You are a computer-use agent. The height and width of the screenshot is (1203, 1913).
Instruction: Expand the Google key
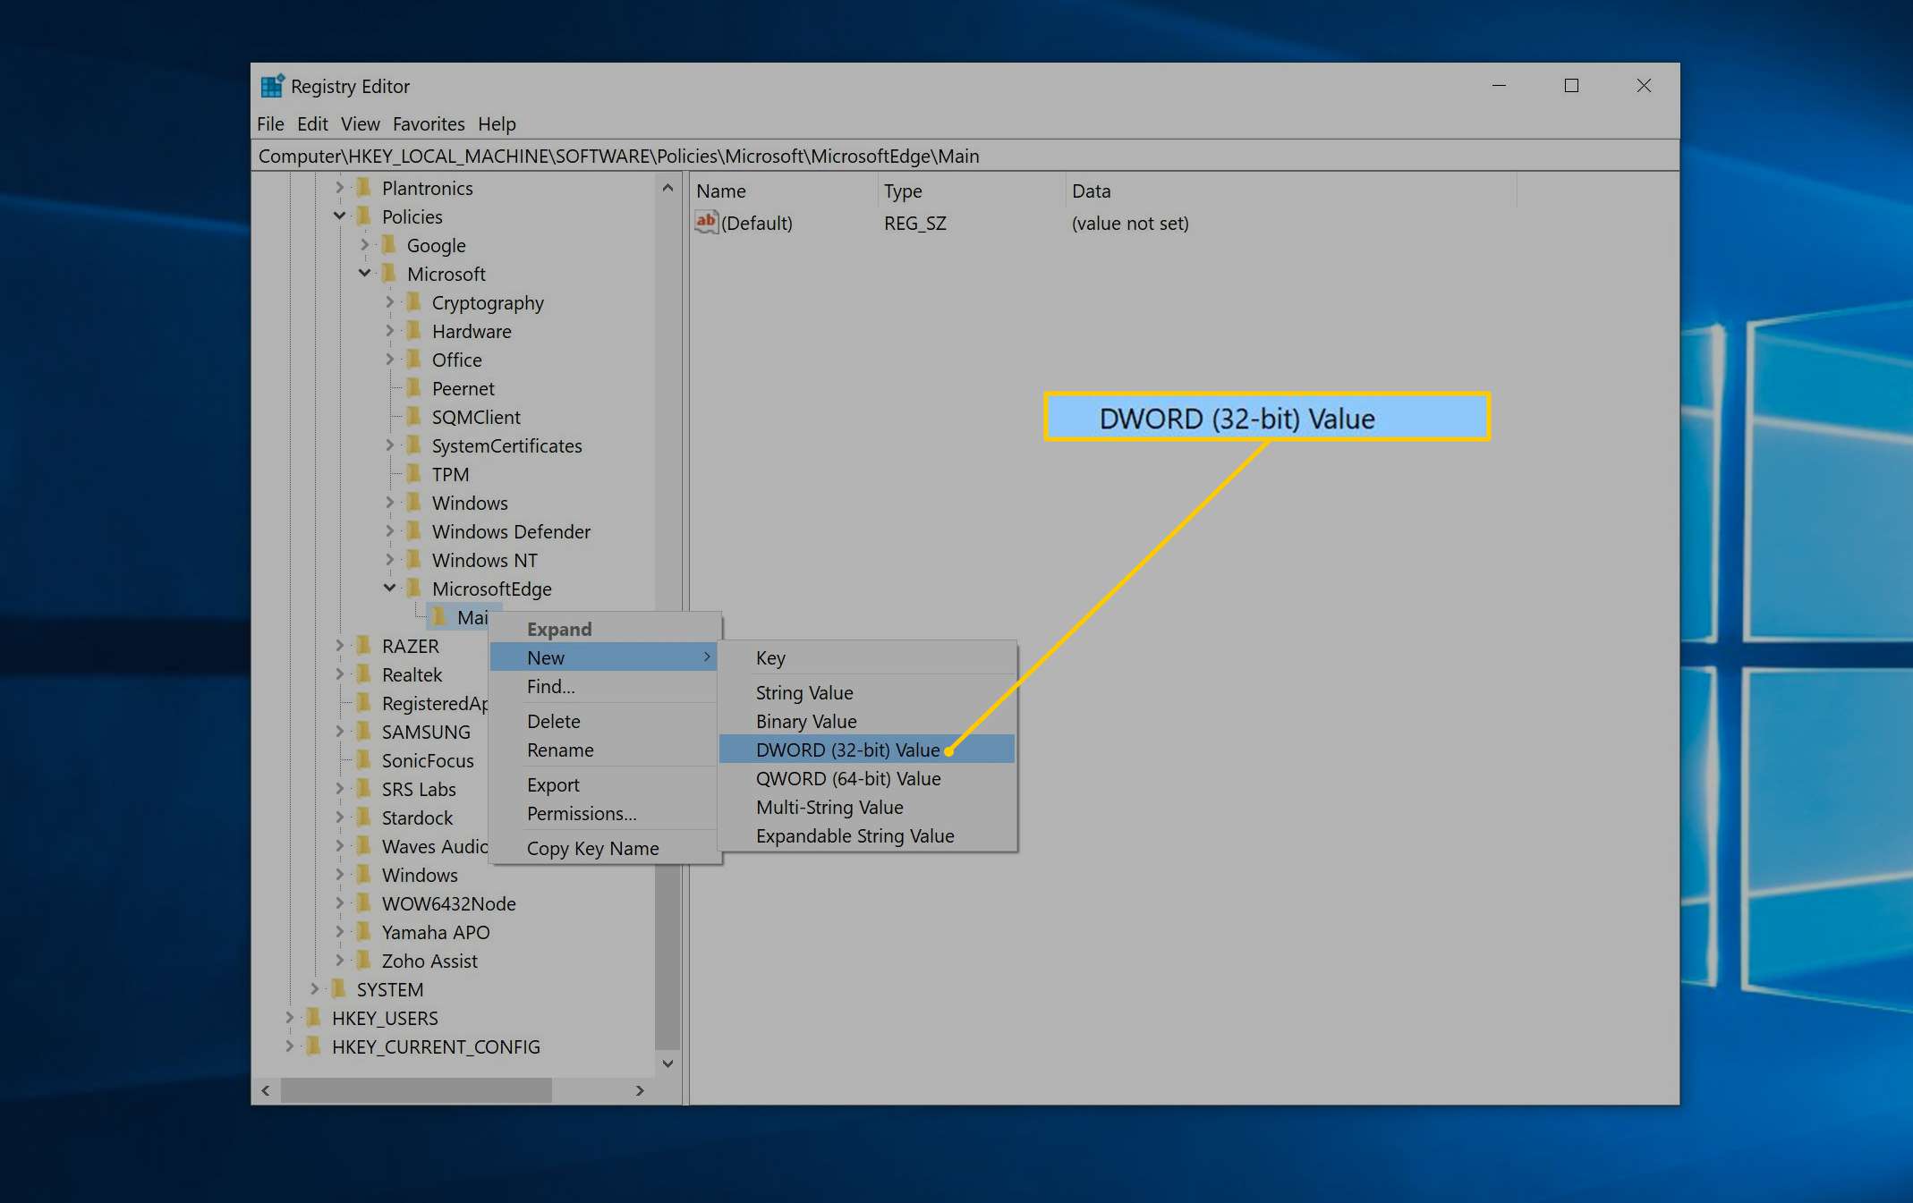(x=364, y=244)
